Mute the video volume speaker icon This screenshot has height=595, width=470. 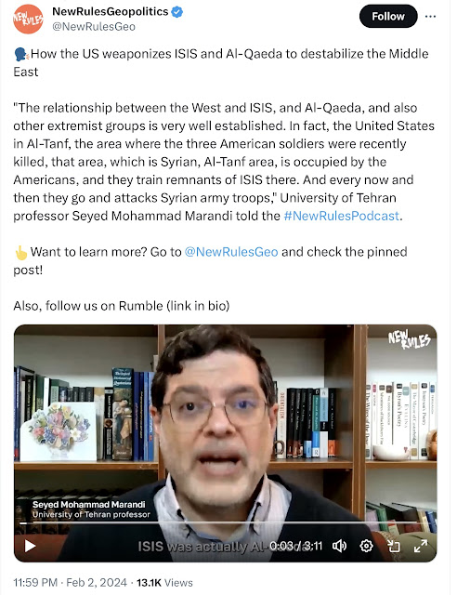point(339,546)
